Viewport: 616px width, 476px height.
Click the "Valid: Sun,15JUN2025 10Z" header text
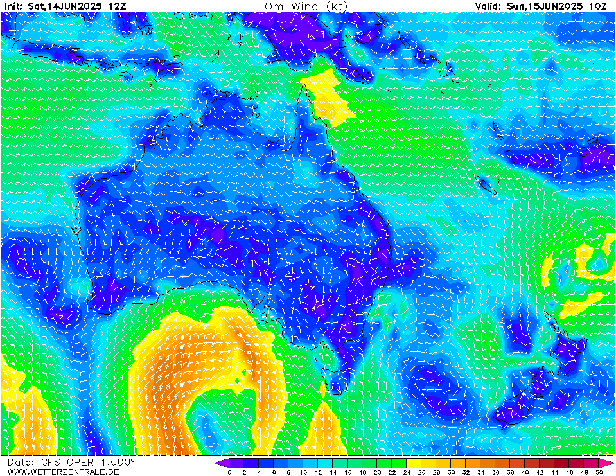542,6
